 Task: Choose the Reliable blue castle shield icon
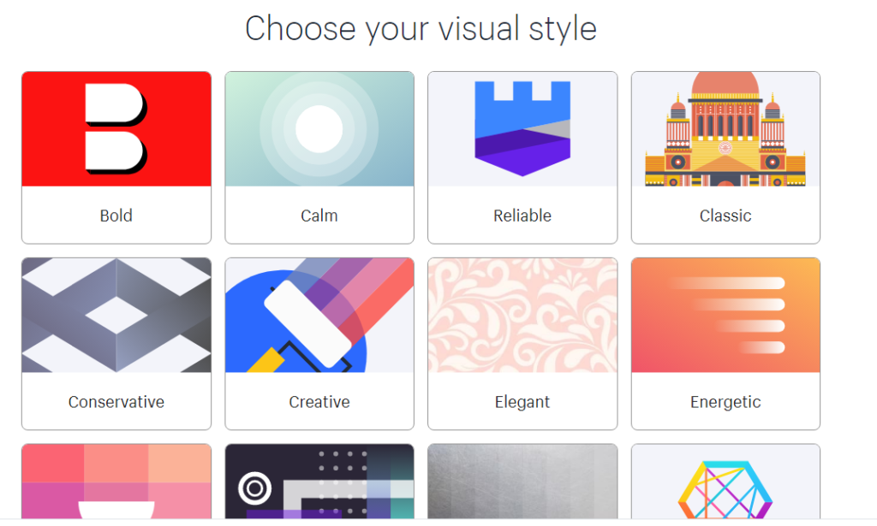[522, 128]
